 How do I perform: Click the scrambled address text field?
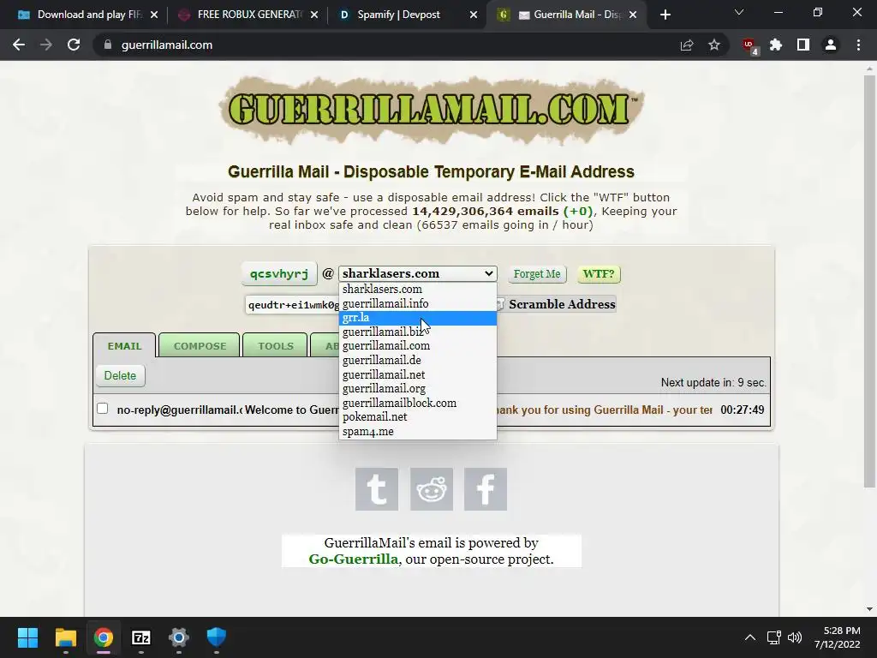[x=293, y=304]
